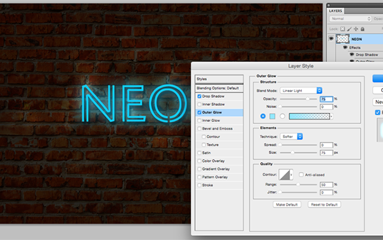Toggle the Preview checkbox in Layer Style
This screenshot has height=240, width=383.
(x=378, y=112)
